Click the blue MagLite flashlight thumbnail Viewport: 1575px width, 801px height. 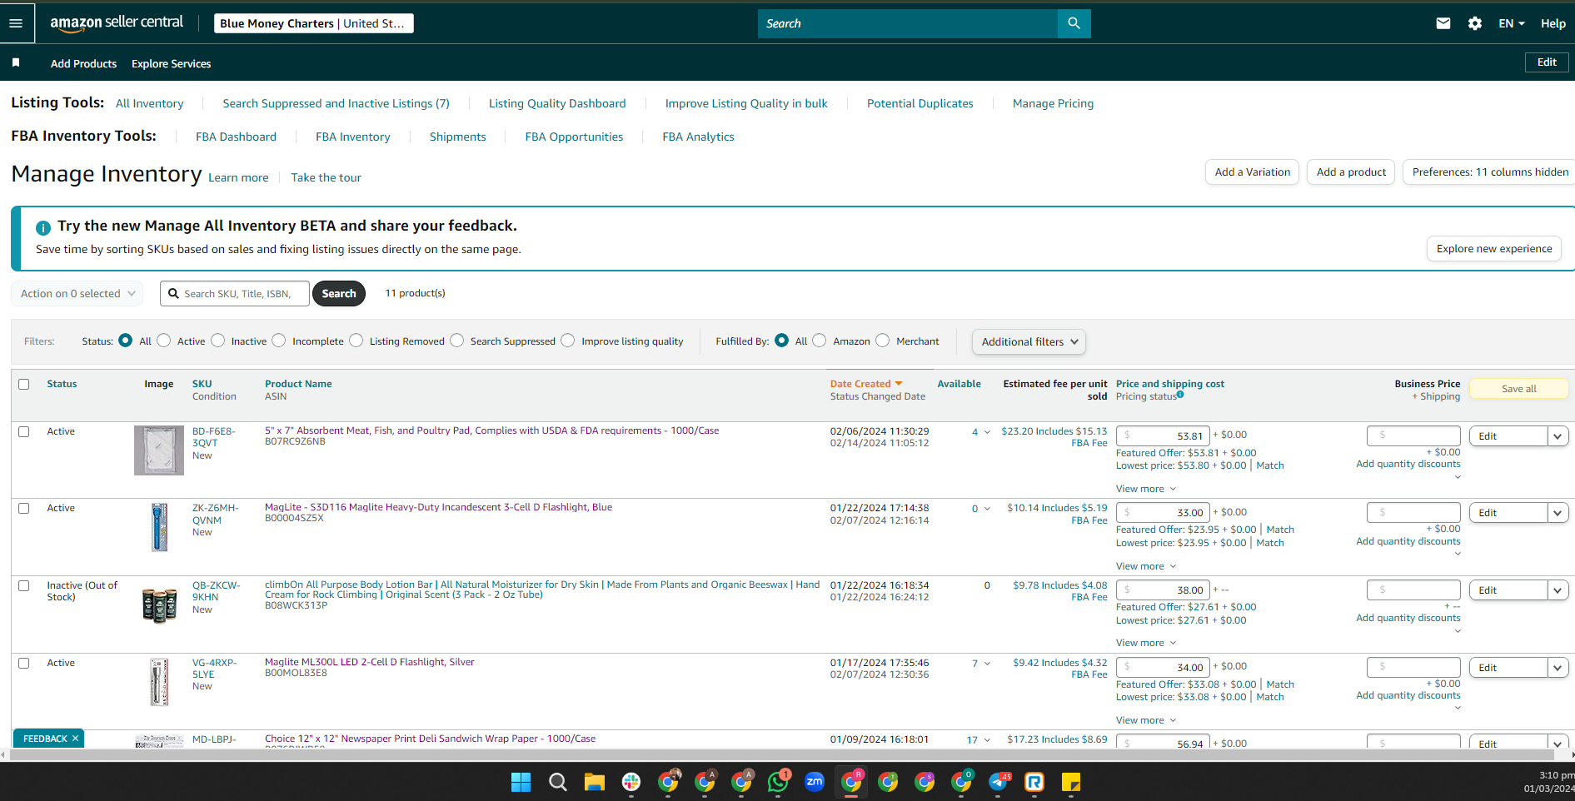(x=159, y=527)
